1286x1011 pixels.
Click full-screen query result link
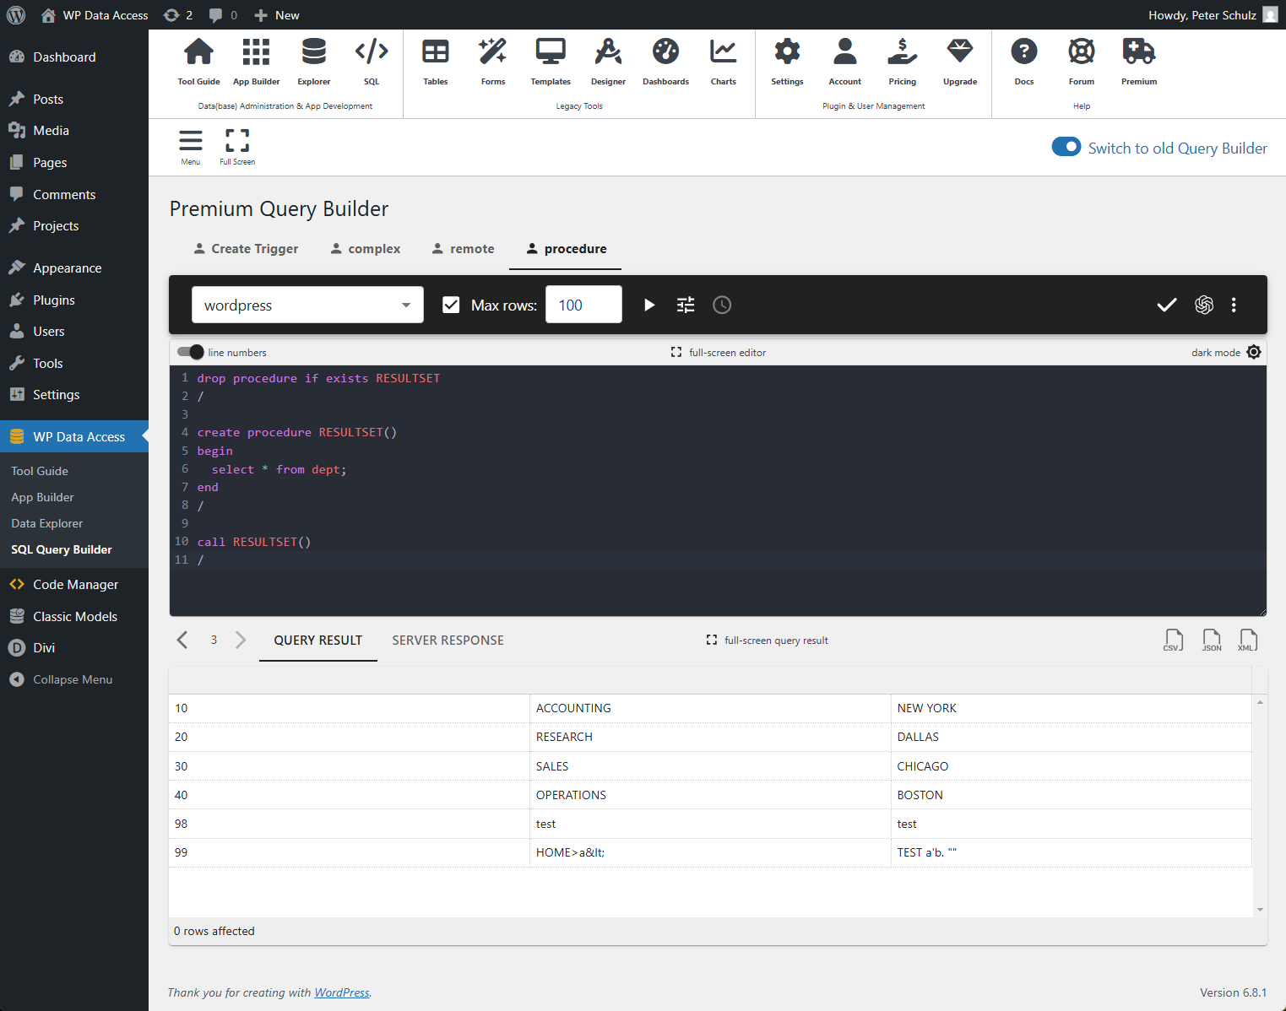click(x=768, y=641)
